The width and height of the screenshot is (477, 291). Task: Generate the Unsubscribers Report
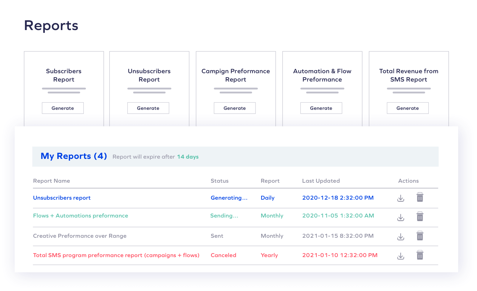(x=148, y=108)
